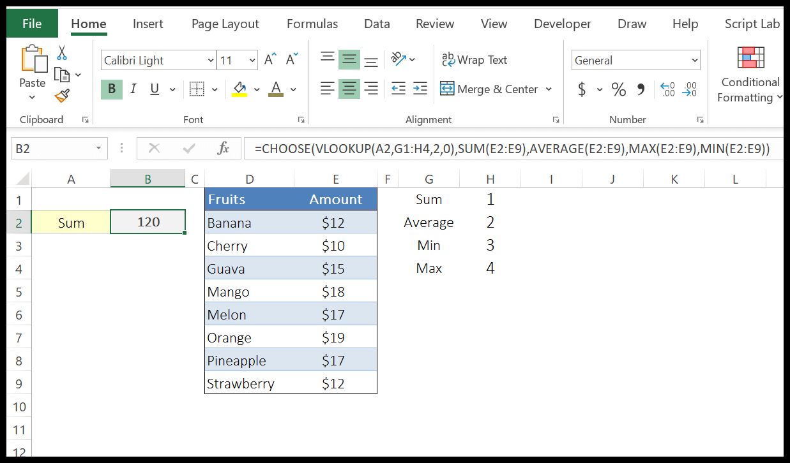Click the Insert Function fx button

click(223, 148)
